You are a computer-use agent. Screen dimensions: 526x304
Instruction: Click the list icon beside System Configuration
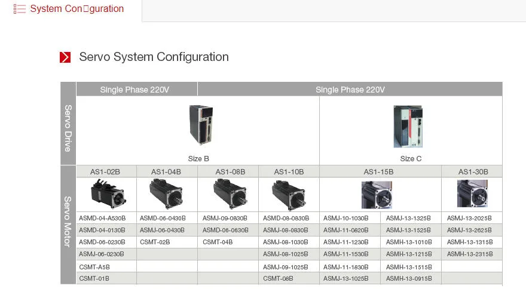coord(19,9)
